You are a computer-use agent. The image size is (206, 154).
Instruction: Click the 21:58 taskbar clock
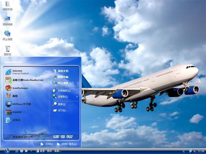coord(201,151)
